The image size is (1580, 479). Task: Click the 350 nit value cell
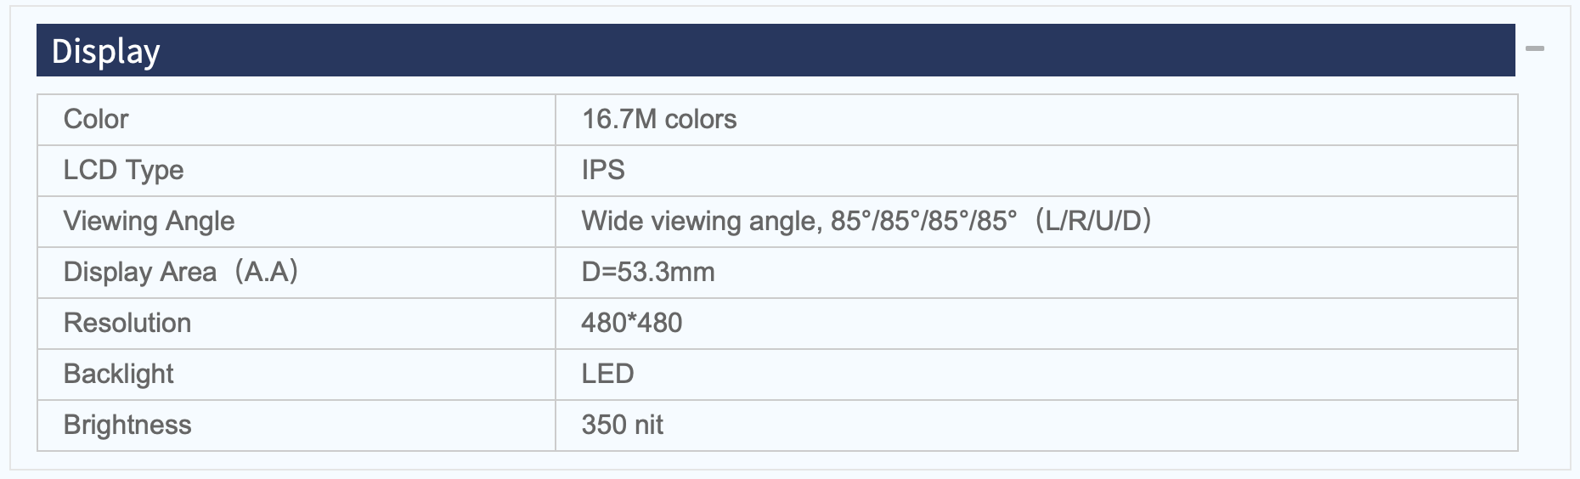1036,425
